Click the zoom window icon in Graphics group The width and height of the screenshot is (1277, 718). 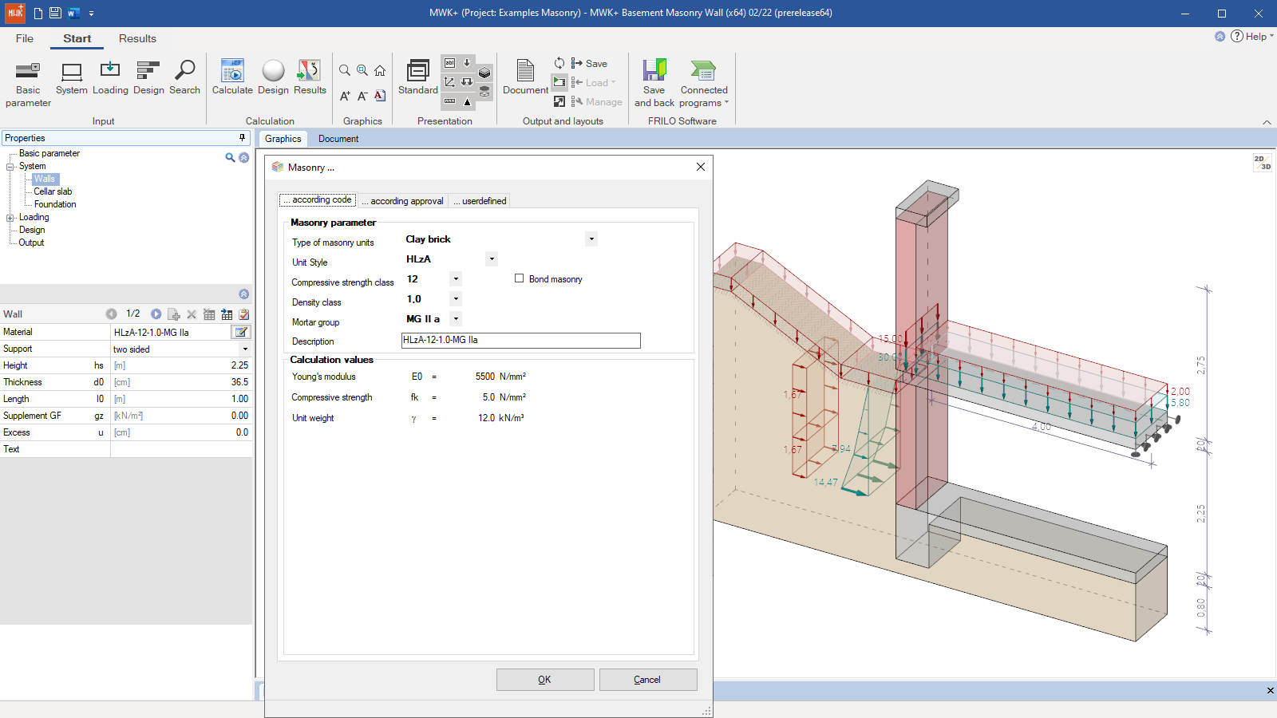(362, 70)
